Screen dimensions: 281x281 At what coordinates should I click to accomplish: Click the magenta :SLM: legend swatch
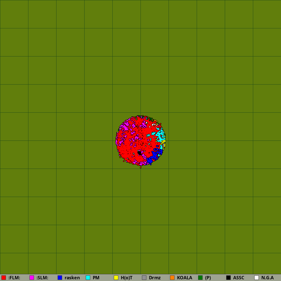tap(32, 278)
